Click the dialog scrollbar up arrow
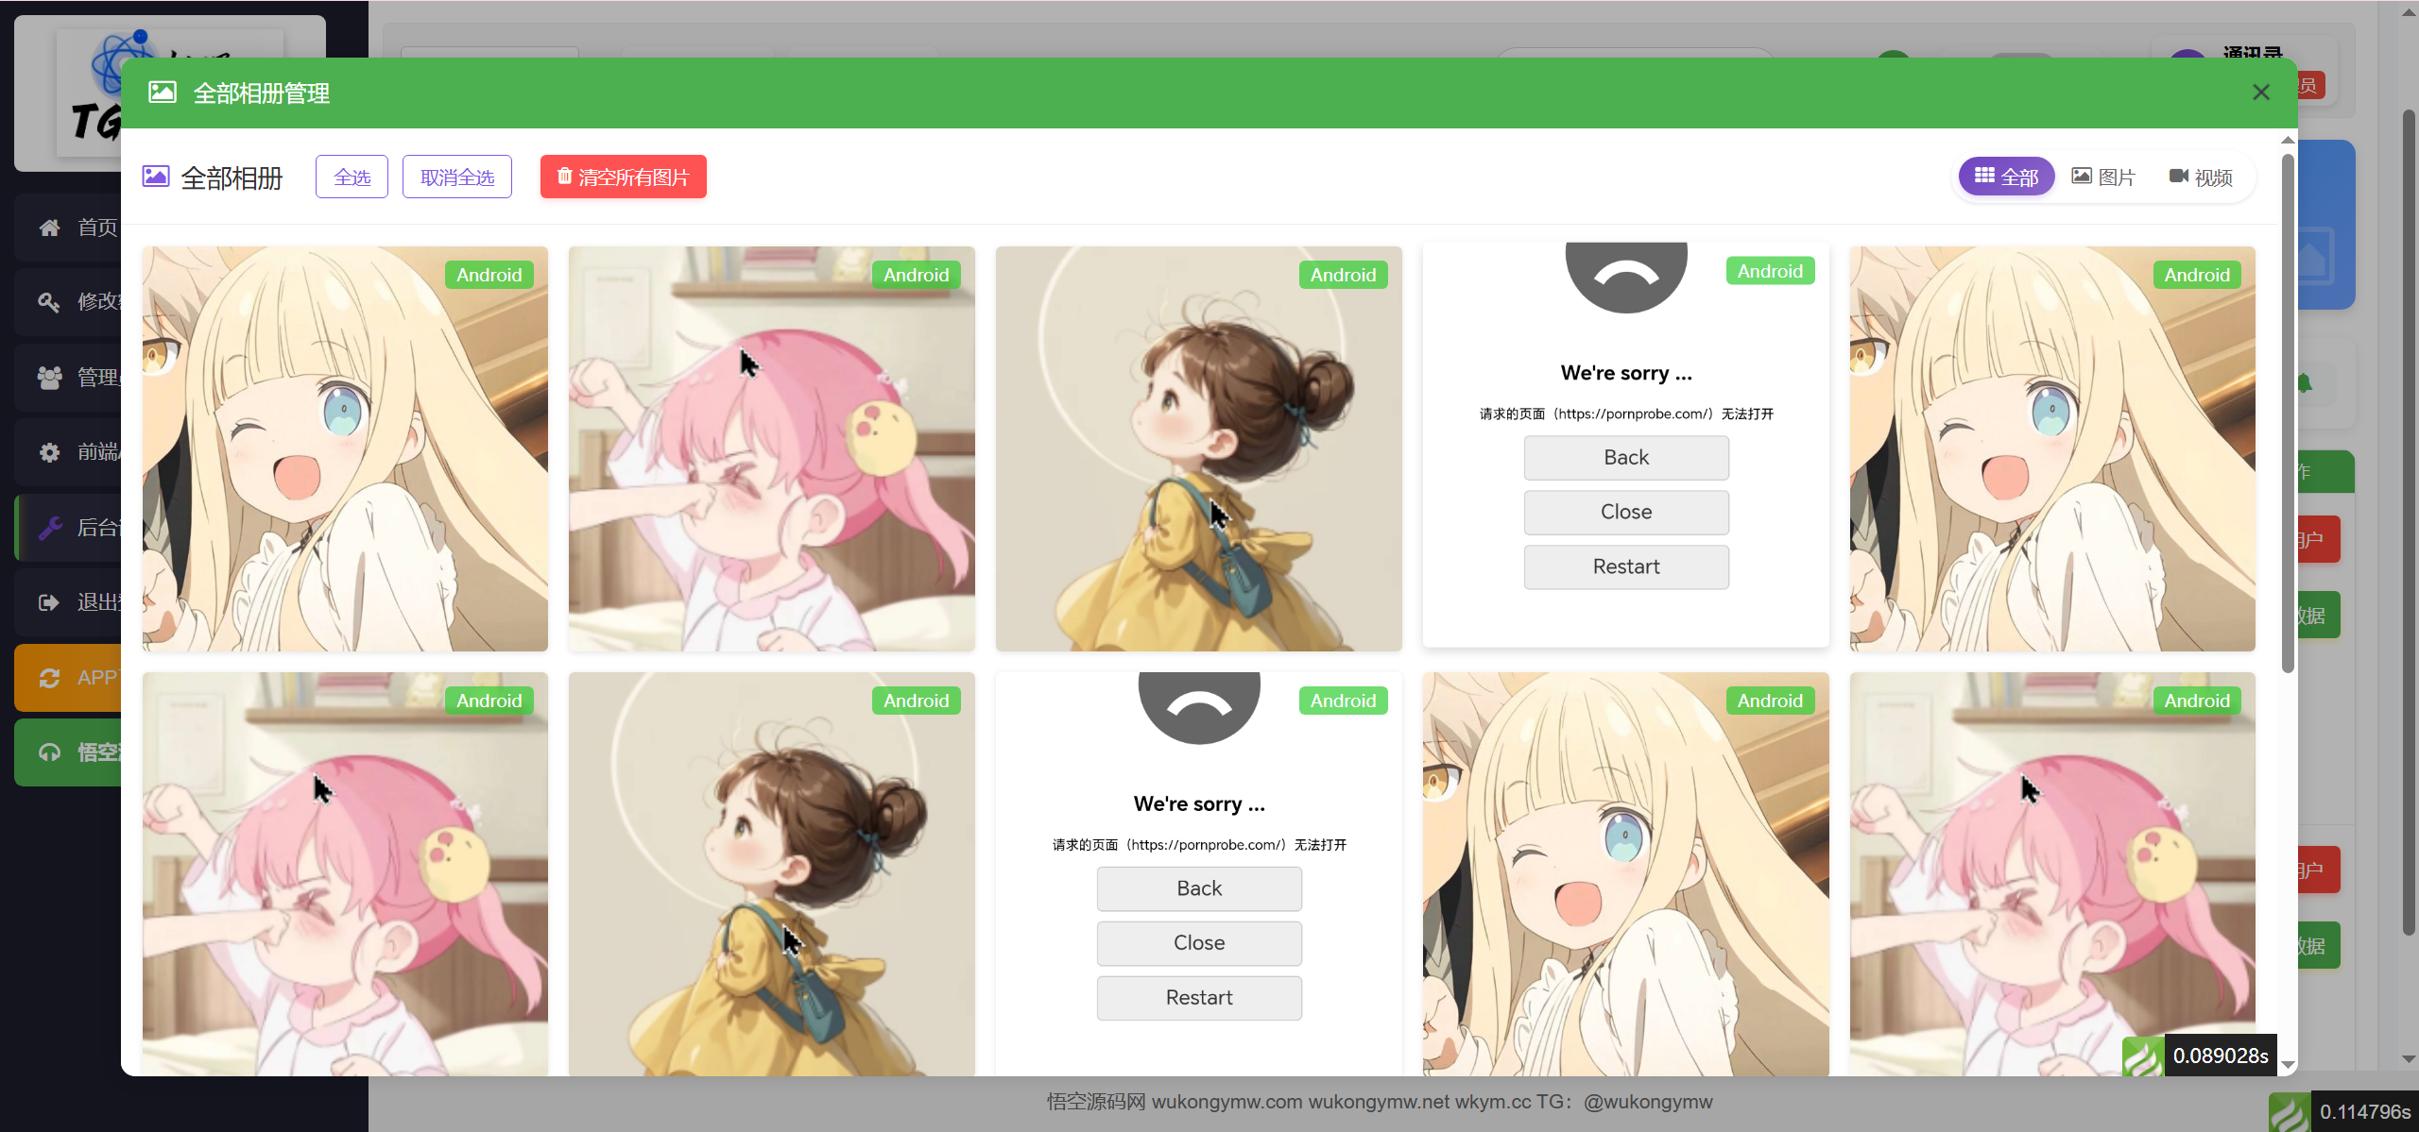2419x1132 pixels. pyautogui.click(x=2288, y=140)
